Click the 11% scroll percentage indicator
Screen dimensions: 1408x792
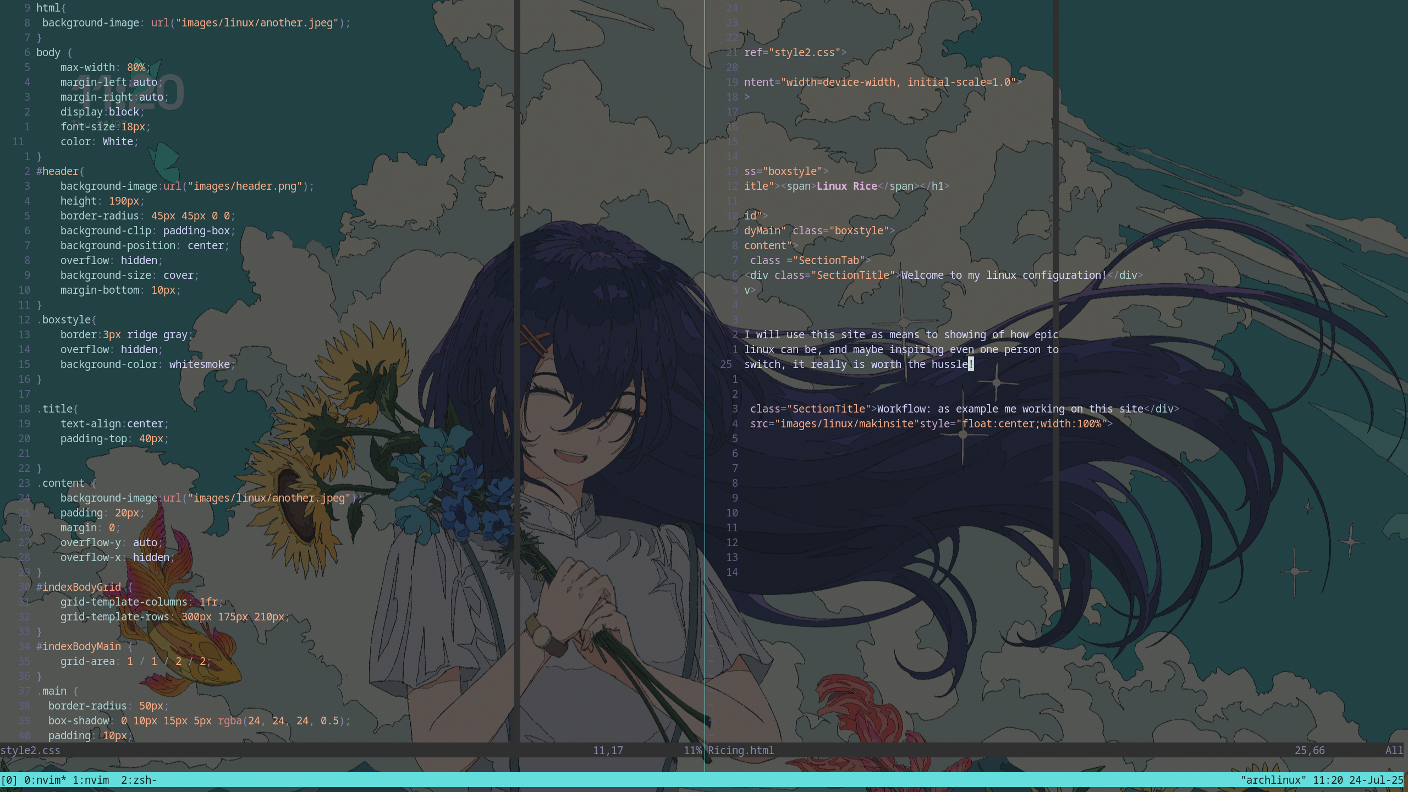(692, 750)
